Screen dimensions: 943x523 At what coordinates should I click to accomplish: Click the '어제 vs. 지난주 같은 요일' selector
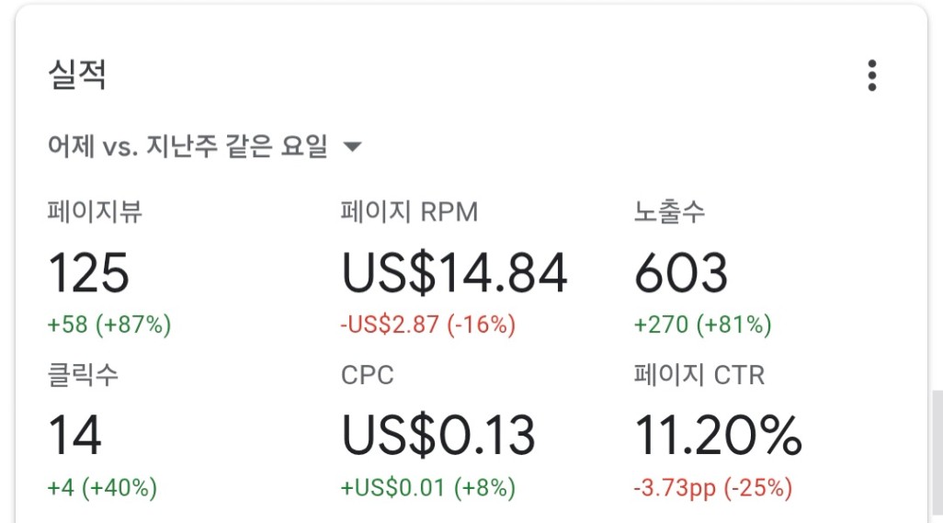click(x=187, y=147)
